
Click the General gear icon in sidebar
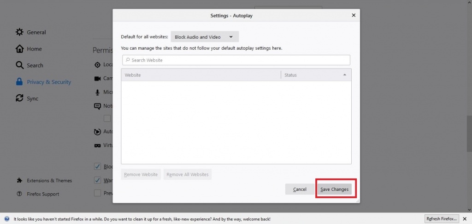(x=19, y=32)
